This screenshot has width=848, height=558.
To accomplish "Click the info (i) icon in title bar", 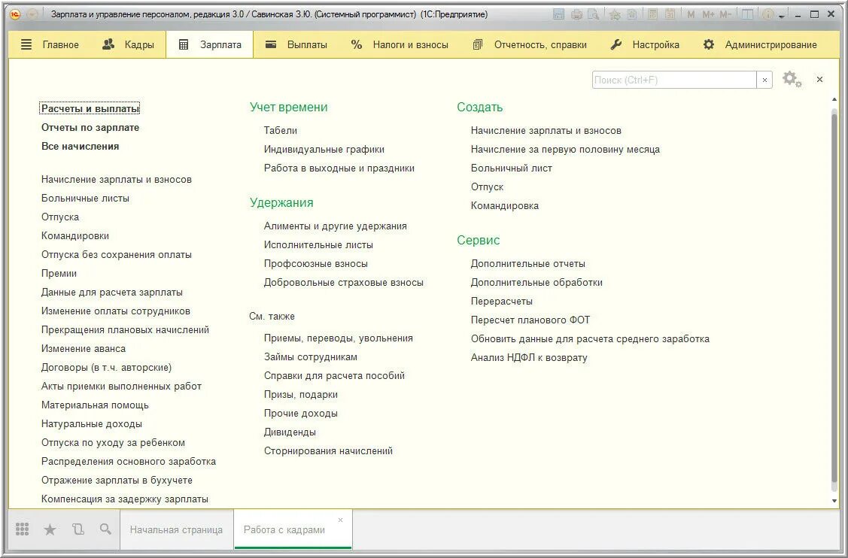I will pyautogui.click(x=768, y=14).
